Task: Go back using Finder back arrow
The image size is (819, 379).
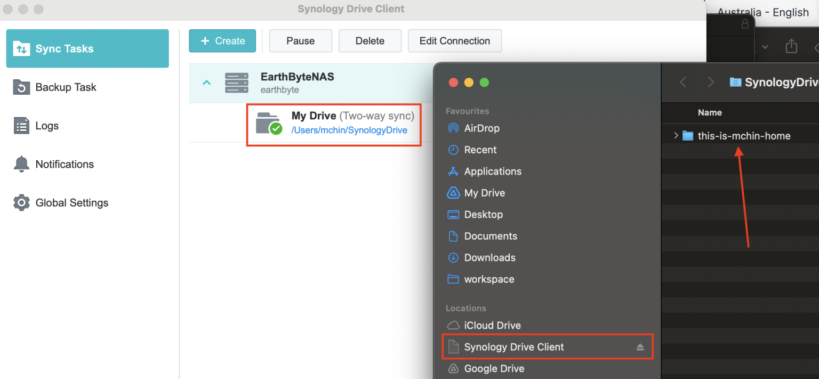Action: [684, 82]
